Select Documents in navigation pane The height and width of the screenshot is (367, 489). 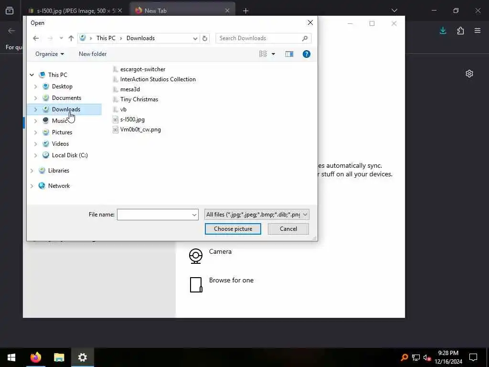pyautogui.click(x=66, y=98)
